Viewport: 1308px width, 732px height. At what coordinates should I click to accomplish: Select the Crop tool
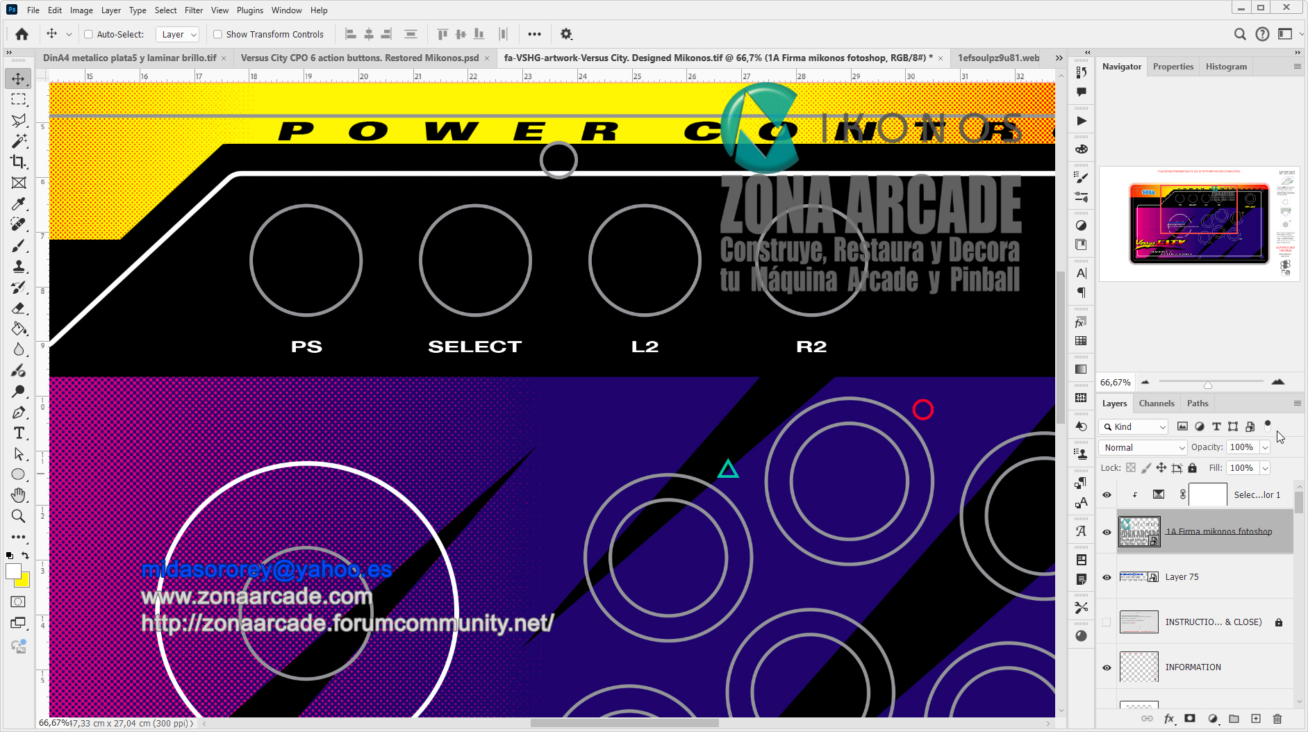(x=19, y=162)
